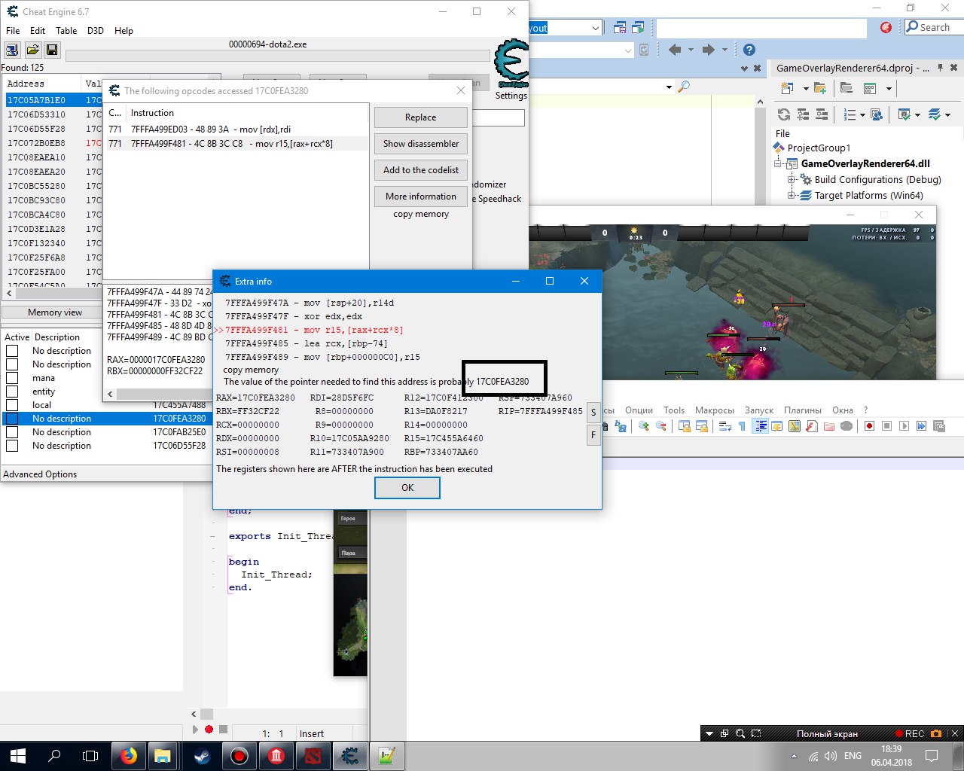
Task: Open the Плагины menu
Action: point(802,410)
